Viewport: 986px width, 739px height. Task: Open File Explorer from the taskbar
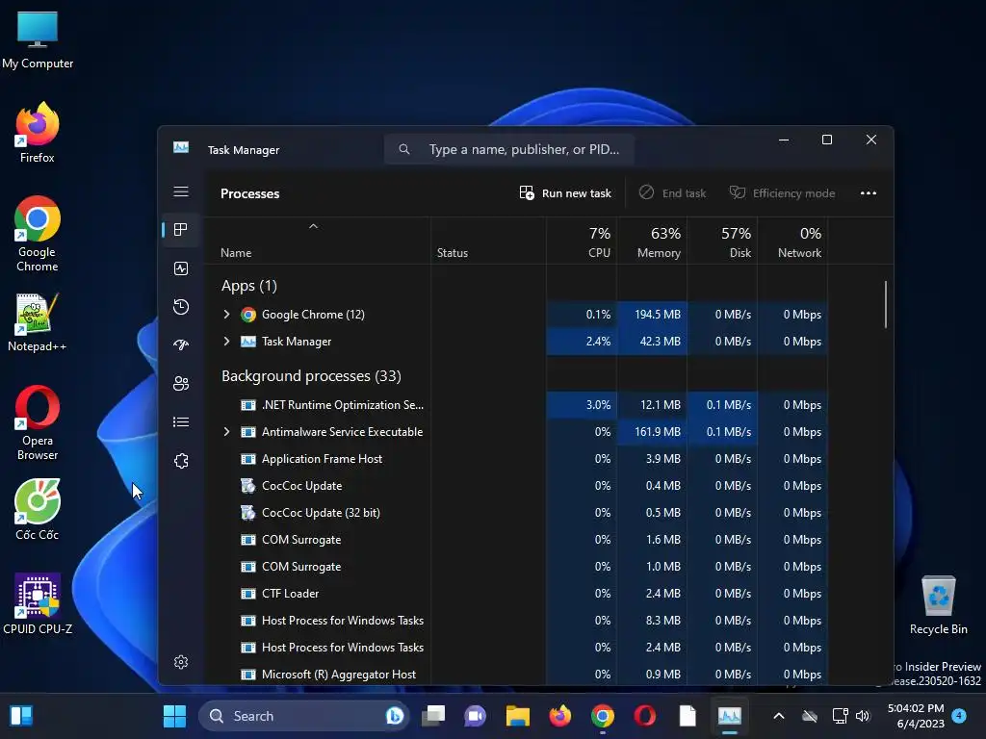pos(517,716)
